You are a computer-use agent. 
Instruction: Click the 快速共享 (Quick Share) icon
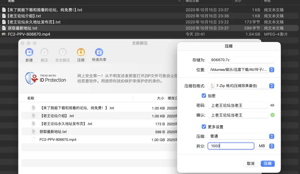99,52
